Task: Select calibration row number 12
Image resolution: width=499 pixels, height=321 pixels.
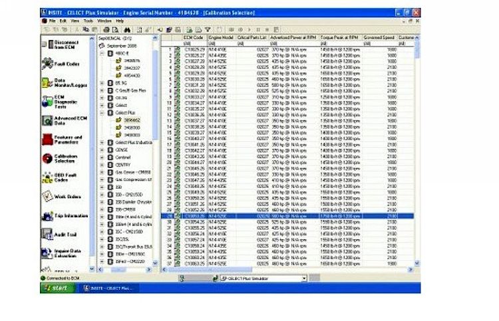Action: pos(287,115)
